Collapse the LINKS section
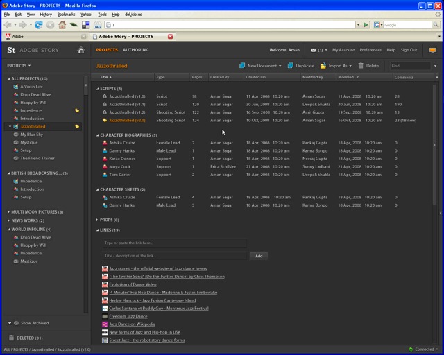This screenshot has width=444, height=355. (97, 230)
